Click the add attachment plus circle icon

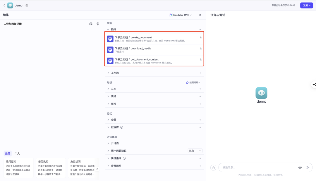(300, 168)
